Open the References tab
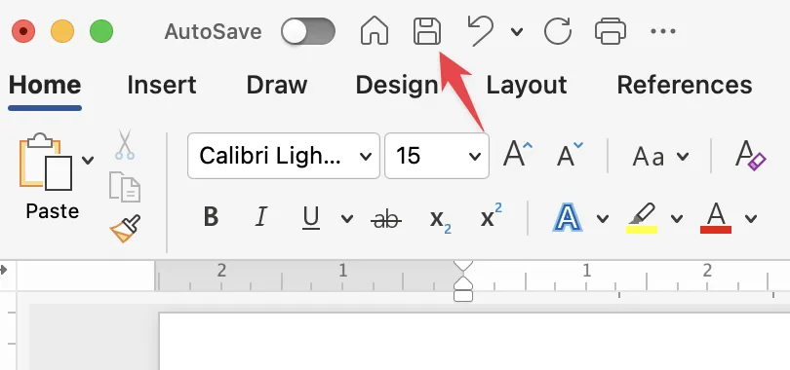The height and width of the screenshot is (370, 790). click(685, 85)
